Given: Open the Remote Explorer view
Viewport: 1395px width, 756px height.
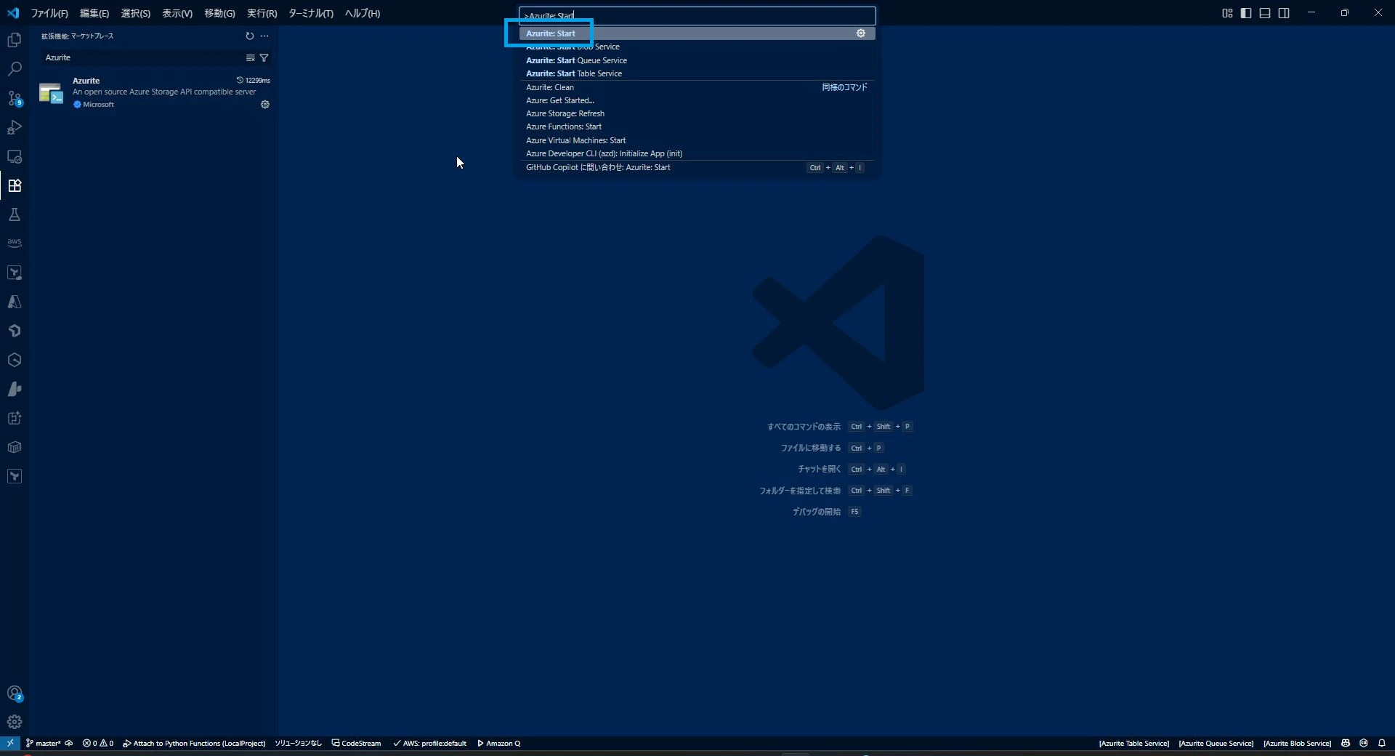Looking at the screenshot, I should point(15,156).
